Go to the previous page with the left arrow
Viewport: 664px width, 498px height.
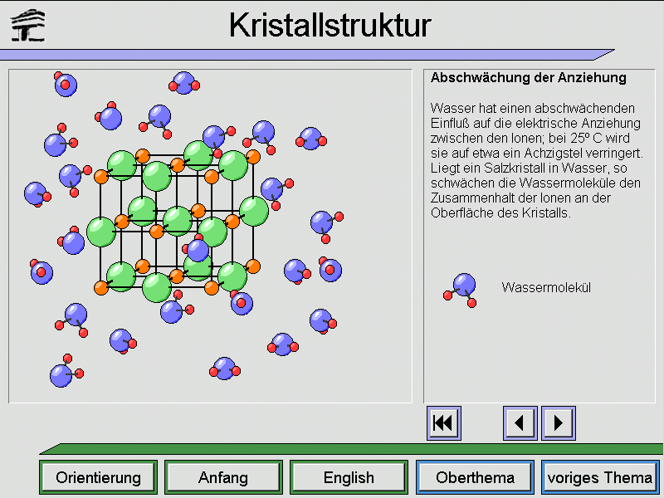(x=520, y=423)
